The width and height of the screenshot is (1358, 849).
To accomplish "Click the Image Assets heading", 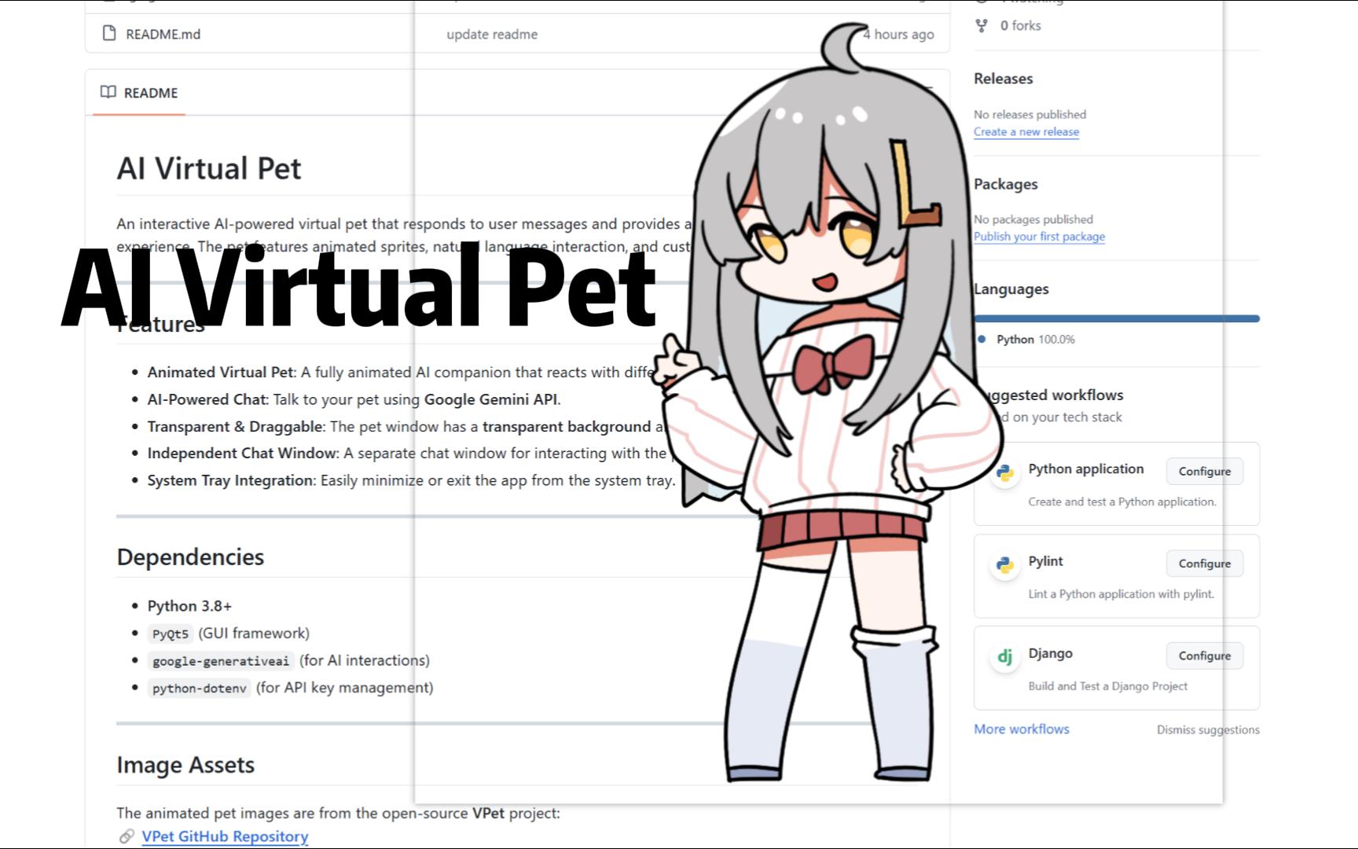I will click(x=185, y=765).
